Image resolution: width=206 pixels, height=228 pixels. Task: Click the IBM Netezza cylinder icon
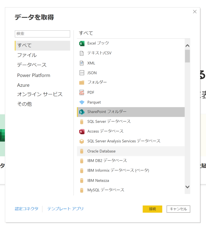click(82, 180)
